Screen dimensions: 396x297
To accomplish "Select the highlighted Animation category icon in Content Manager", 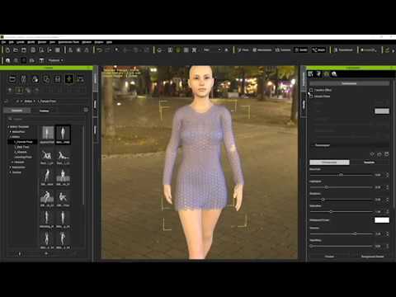I will point(69,79).
